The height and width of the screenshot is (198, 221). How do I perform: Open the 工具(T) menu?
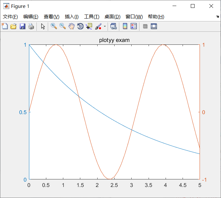pos(92,17)
